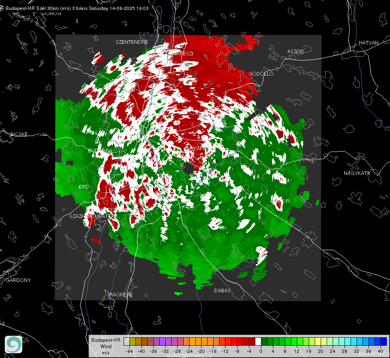
Task: Click the SZAZHALOMBATTA label
Action: tap(91, 216)
